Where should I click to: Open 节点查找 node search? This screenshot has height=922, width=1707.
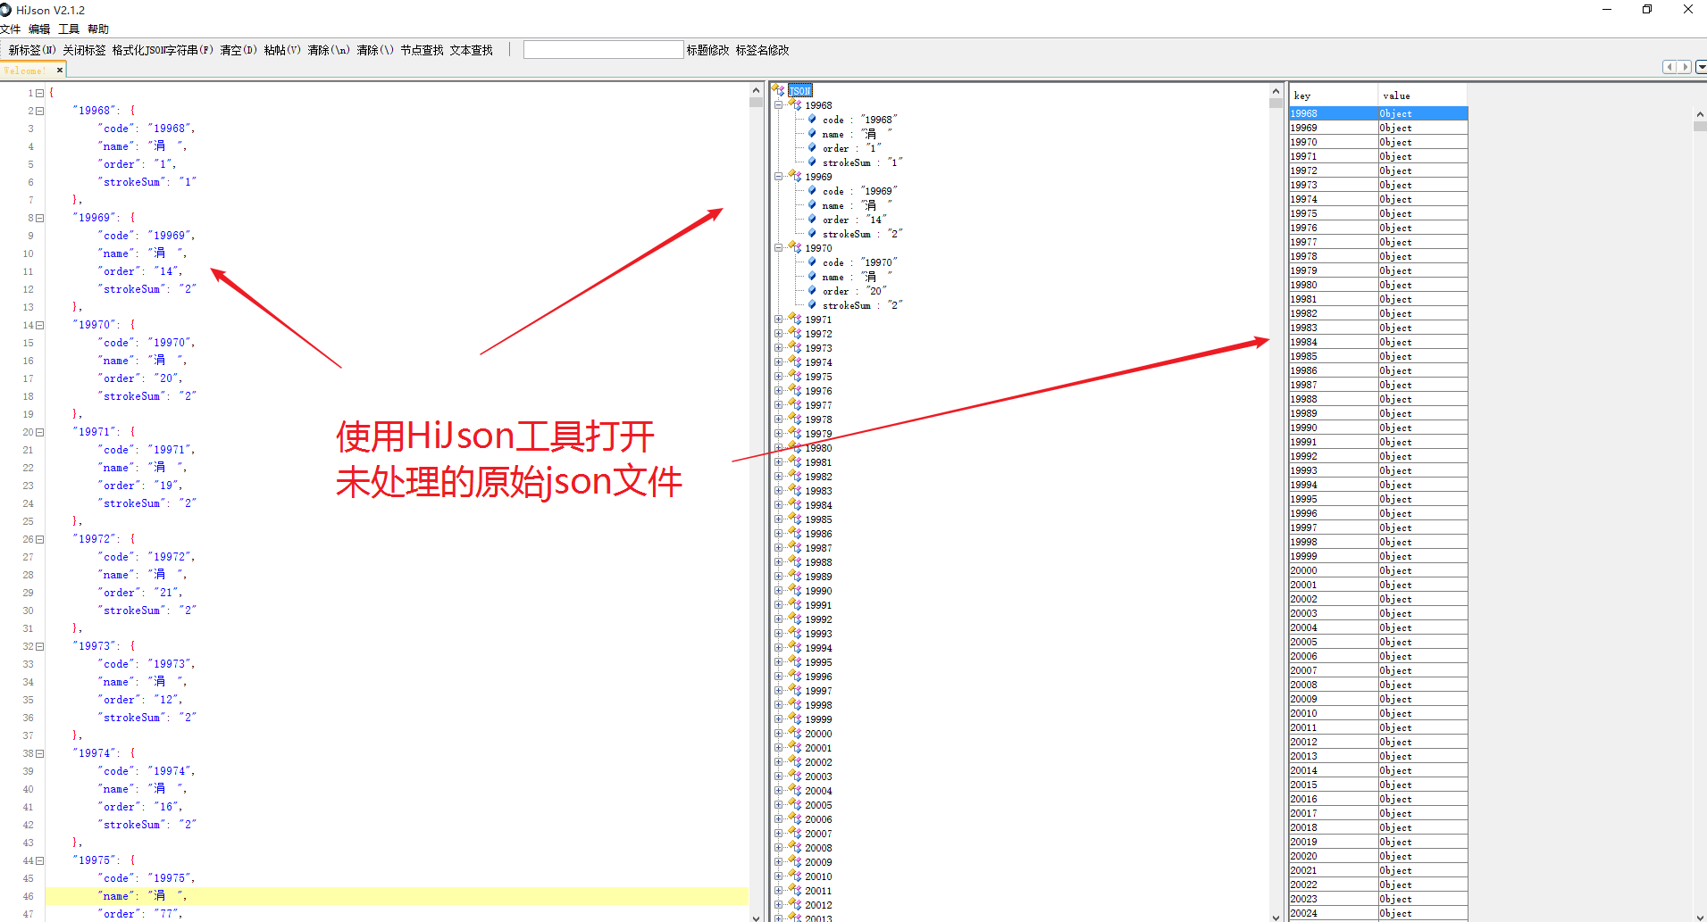click(422, 50)
